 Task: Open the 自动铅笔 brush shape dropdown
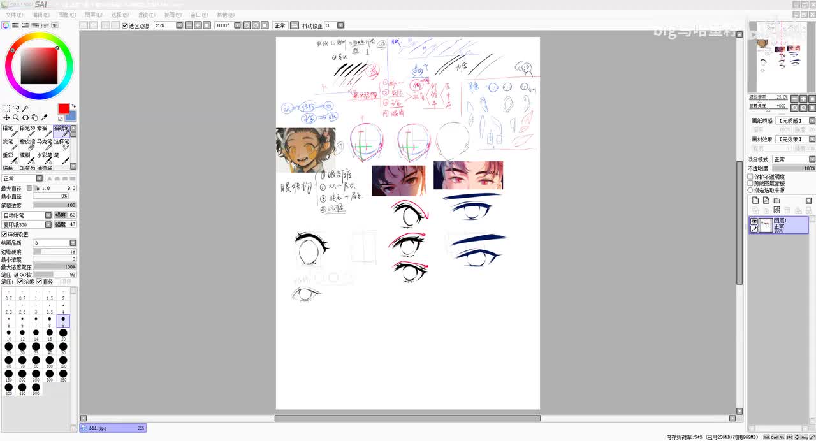(x=48, y=215)
